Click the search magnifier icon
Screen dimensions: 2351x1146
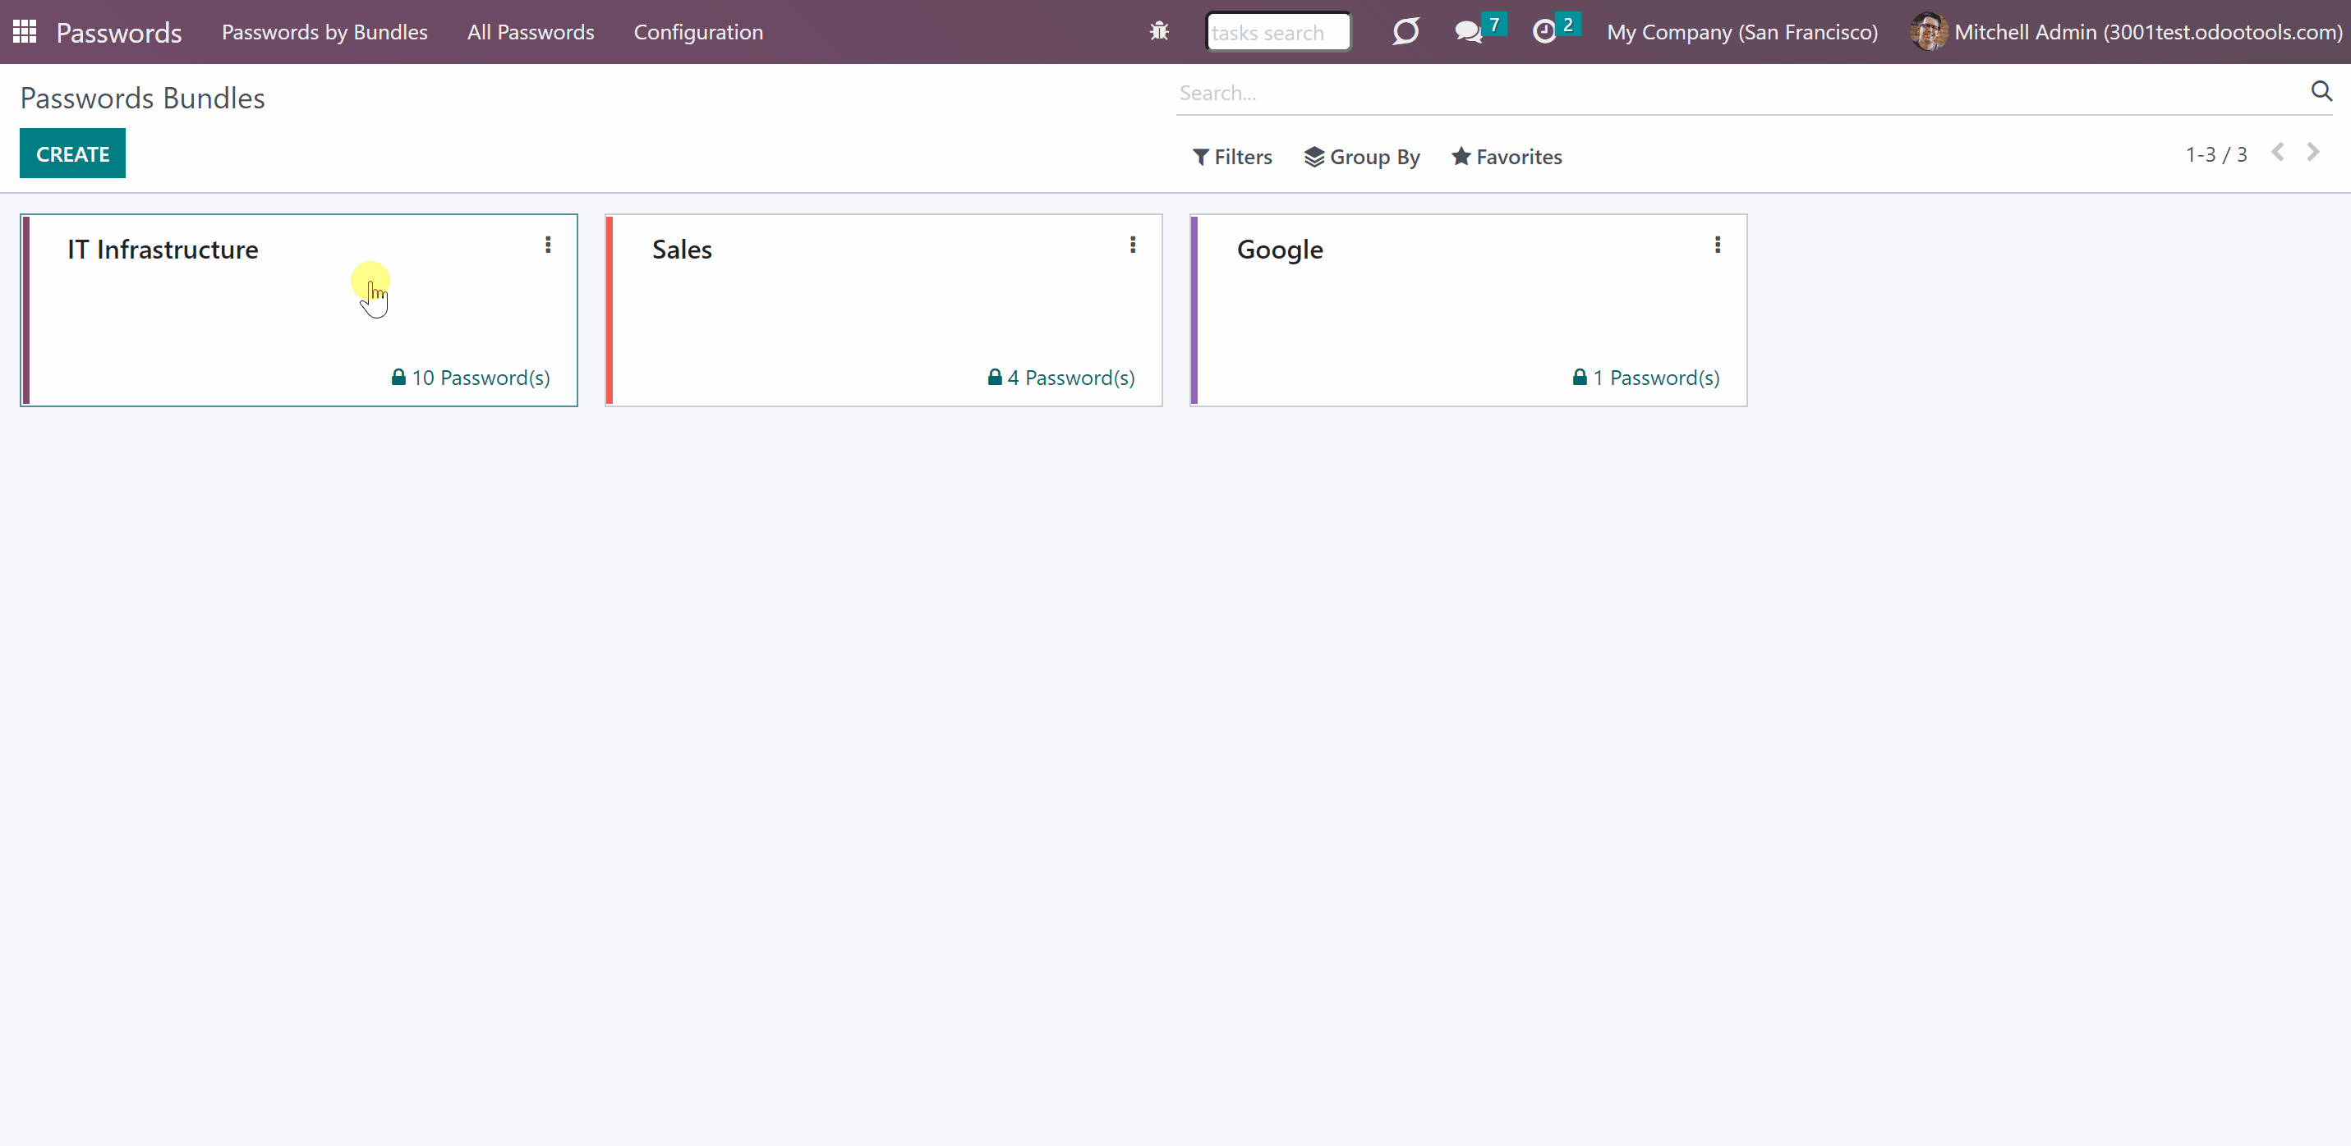pyautogui.click(x=2321, y=91)
